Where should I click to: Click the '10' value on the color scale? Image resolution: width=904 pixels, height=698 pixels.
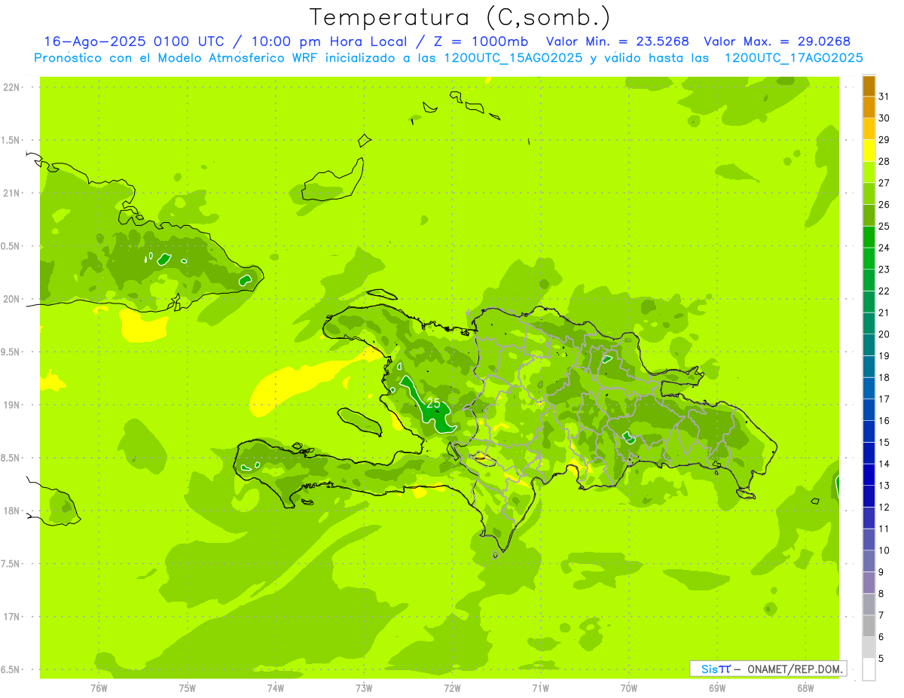[884, 550]
